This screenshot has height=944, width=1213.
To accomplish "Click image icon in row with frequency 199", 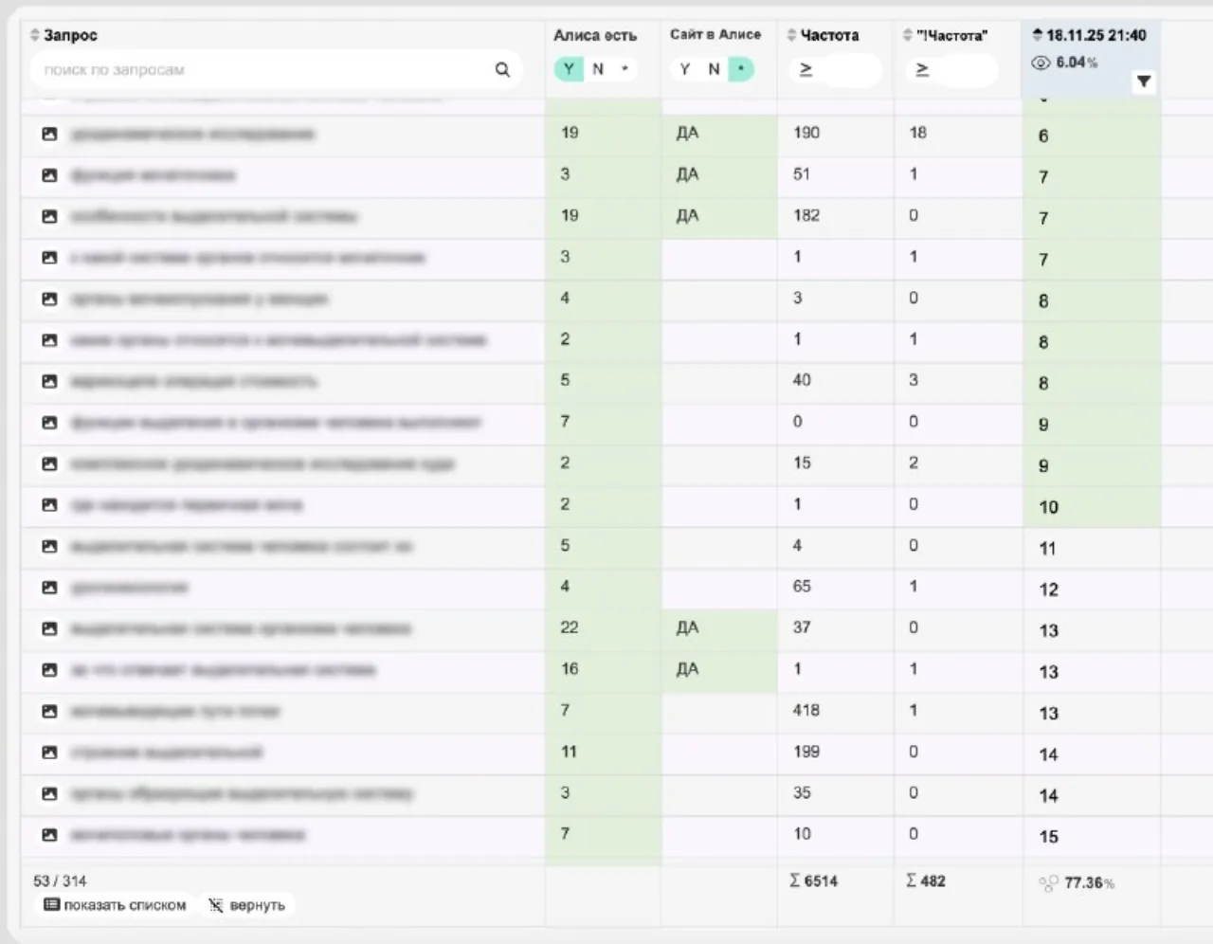I will 50,753.
